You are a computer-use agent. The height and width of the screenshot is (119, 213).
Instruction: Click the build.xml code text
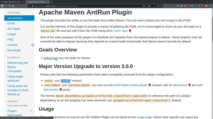pyautogui.click(x=48, y=31)
